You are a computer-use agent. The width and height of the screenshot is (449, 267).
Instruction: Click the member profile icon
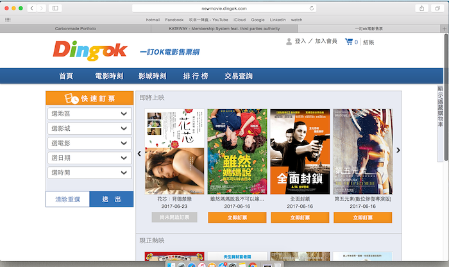(289, 42)
